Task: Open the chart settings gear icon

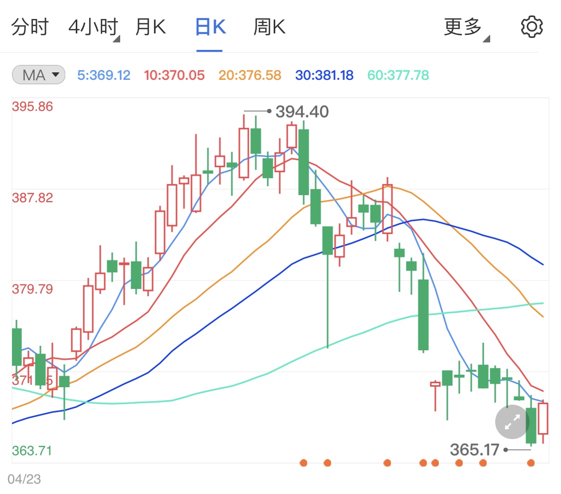Action: pyautogui.click(x=531, y=26)
